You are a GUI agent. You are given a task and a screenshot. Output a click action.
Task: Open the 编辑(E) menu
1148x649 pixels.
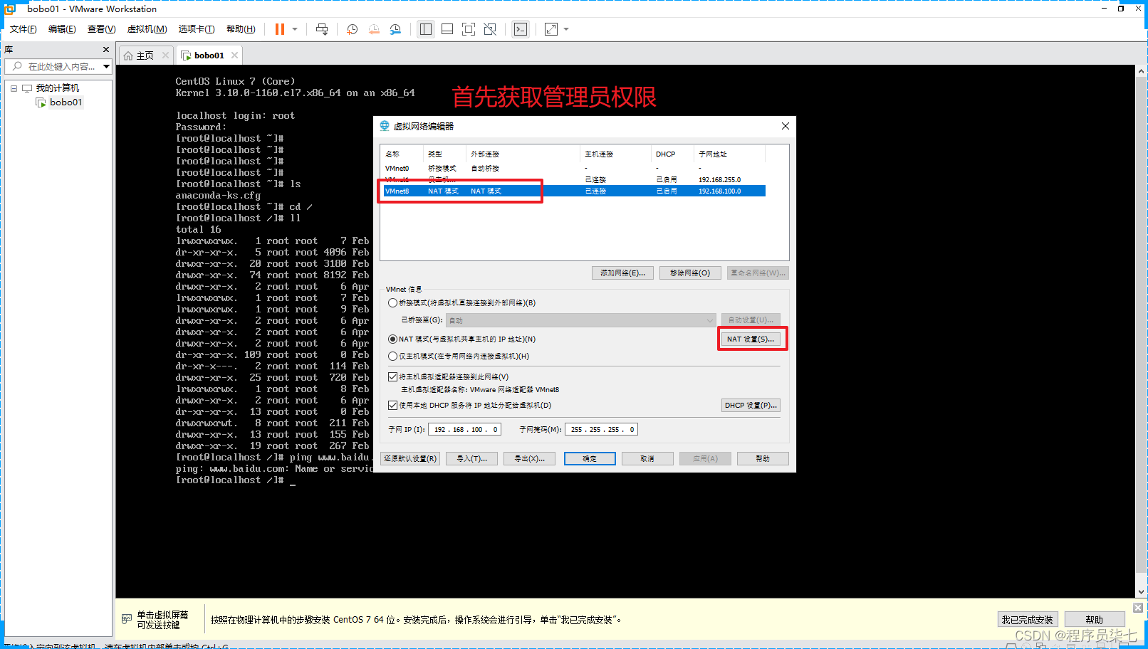62,29
